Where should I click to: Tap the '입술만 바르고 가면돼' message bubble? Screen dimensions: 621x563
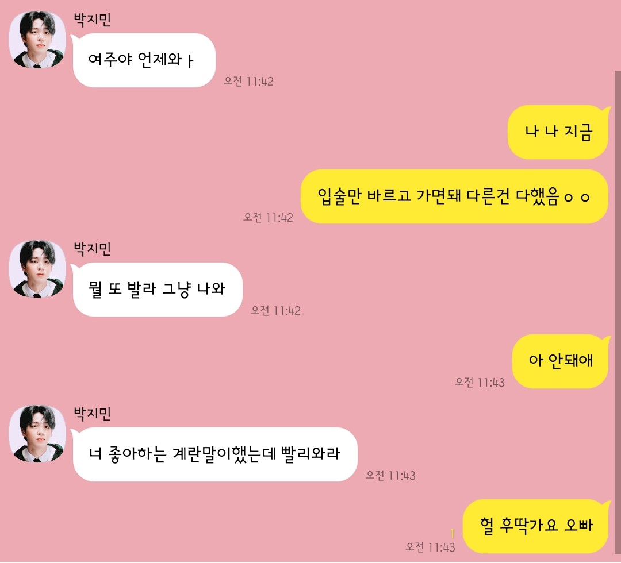[454, 196]
